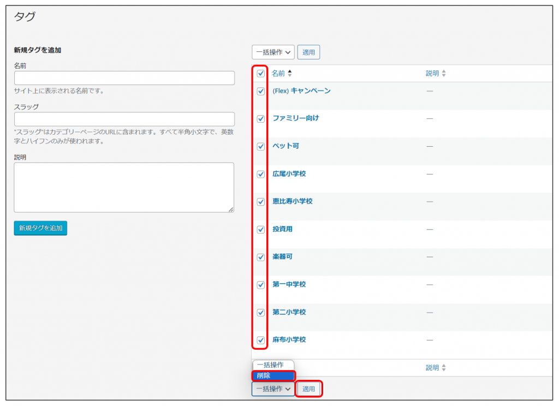Open the 恵比寿小学校 tag link
The height and width of the screenshot is (406, 559).
tap(292, 201)
